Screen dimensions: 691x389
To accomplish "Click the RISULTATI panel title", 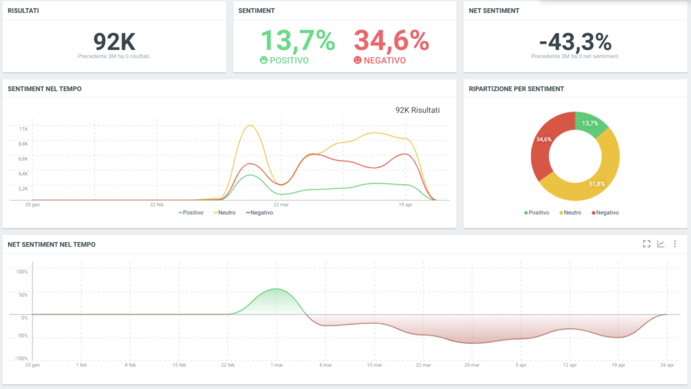I will pos(24,11).
